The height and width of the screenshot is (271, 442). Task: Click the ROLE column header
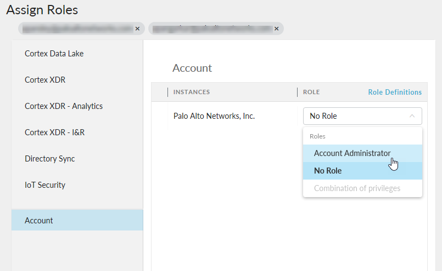point(311,92)
